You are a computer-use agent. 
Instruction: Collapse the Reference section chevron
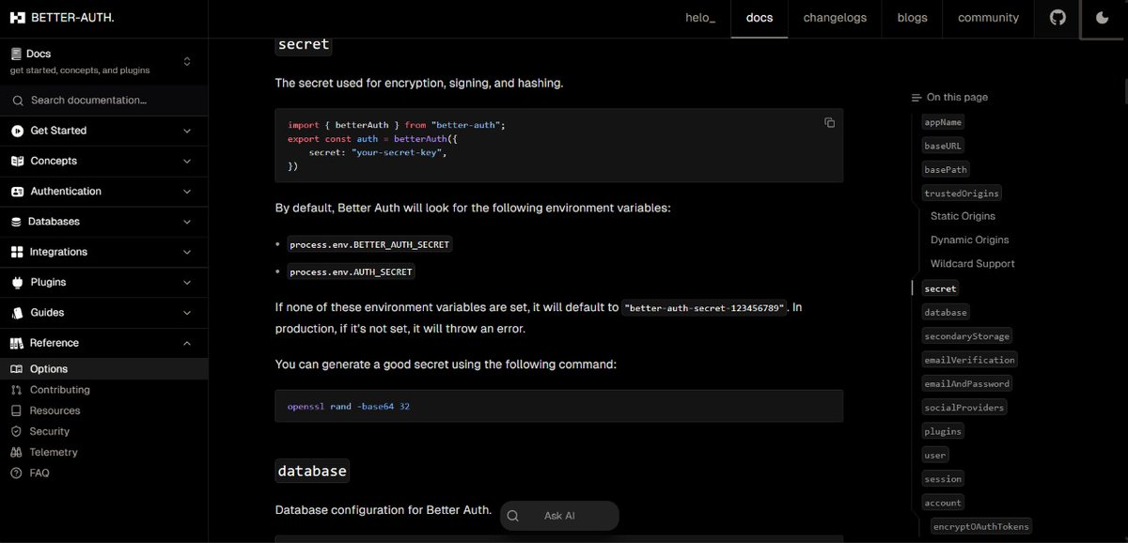187,343
